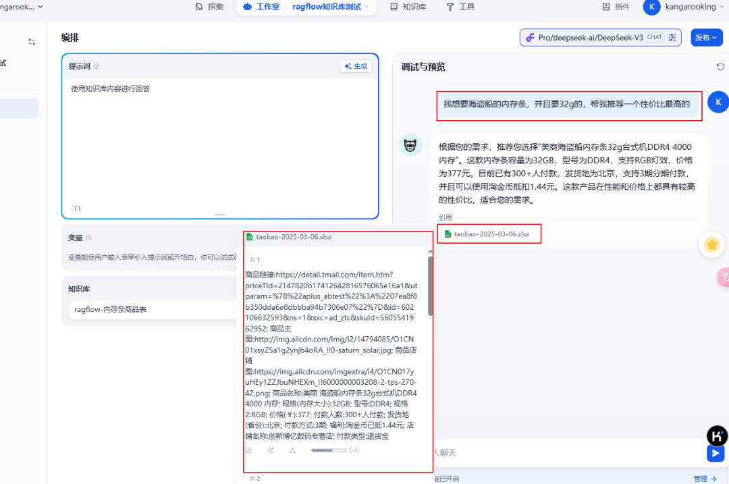Screen dimensions: 729x484
Task: Open the 知识库 menu in top navigation
Action: coord(408,7)
